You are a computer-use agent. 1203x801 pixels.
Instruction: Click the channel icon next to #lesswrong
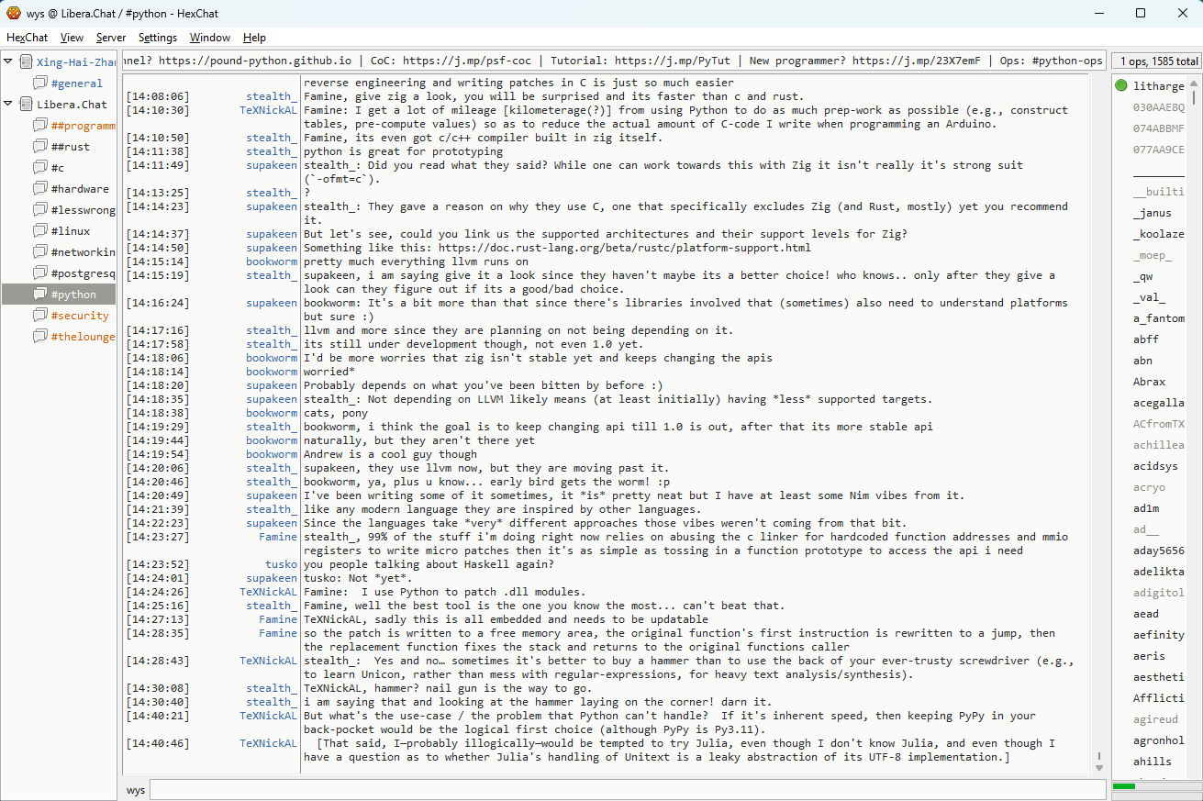(x=40, y=210)
